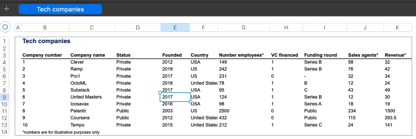
Task: Click the 'Founded' header cell
Action: tap(172, 55)
